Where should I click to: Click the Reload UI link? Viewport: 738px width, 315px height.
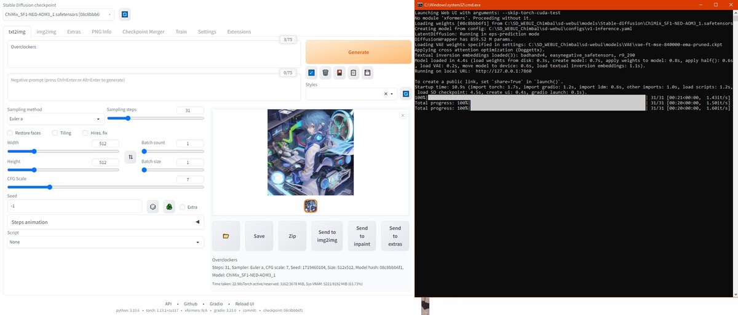(244, 303)
